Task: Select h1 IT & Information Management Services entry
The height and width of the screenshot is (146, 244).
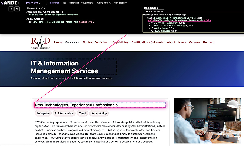Action: [175, 18]
